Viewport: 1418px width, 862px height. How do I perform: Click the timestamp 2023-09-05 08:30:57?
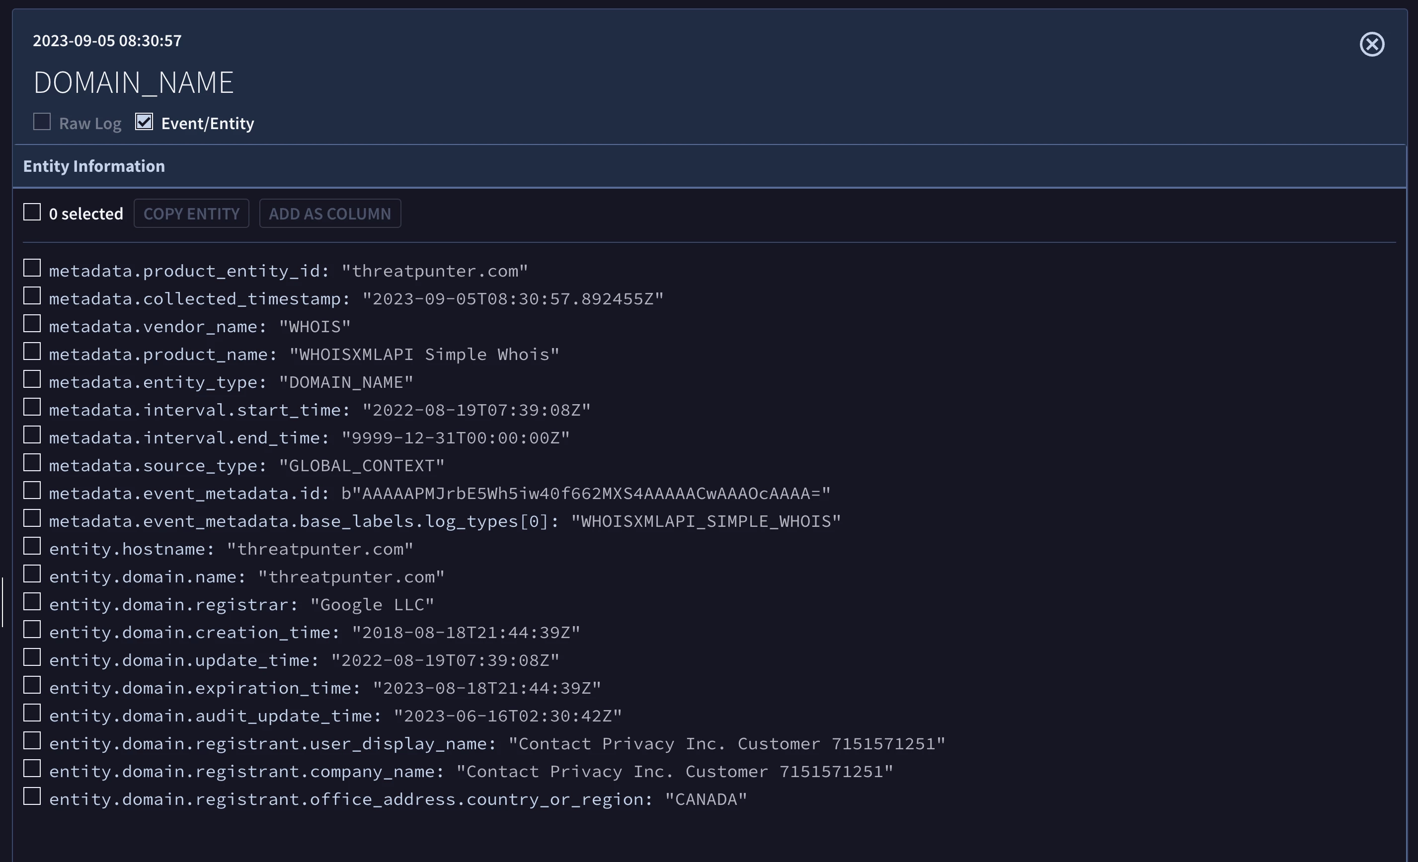[107, 41]
